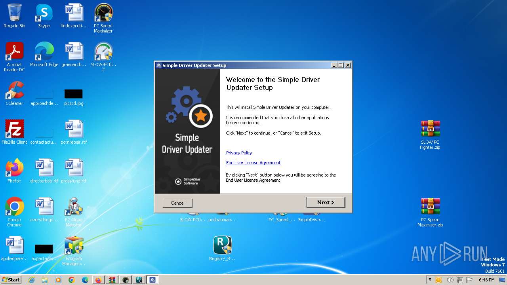Screen dimensions: 507x285
Task: Select the Program Management desktop icon
Action: click(74, 251)
